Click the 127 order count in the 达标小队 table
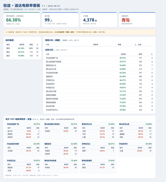The height and width of the screenshot is (182, 166). (141, 88)
